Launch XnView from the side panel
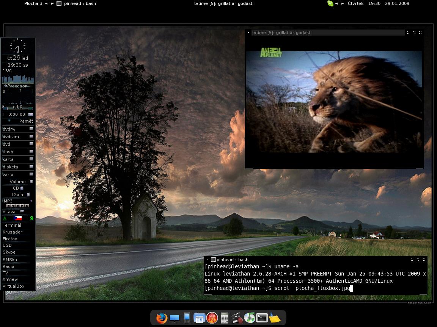The image size is (437, 327). (x=10, y=279)
